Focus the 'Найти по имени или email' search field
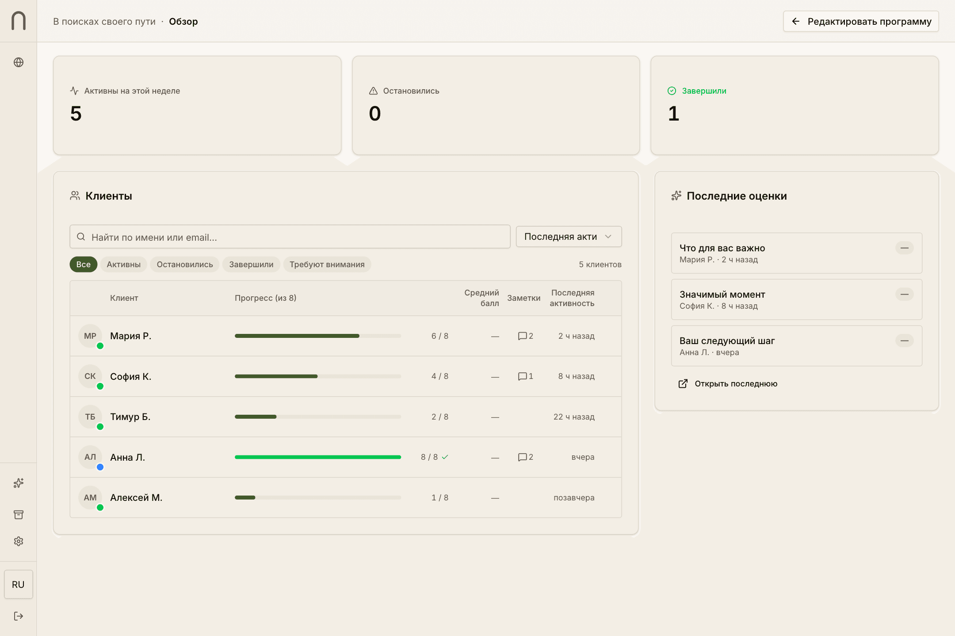 point(290,237)
